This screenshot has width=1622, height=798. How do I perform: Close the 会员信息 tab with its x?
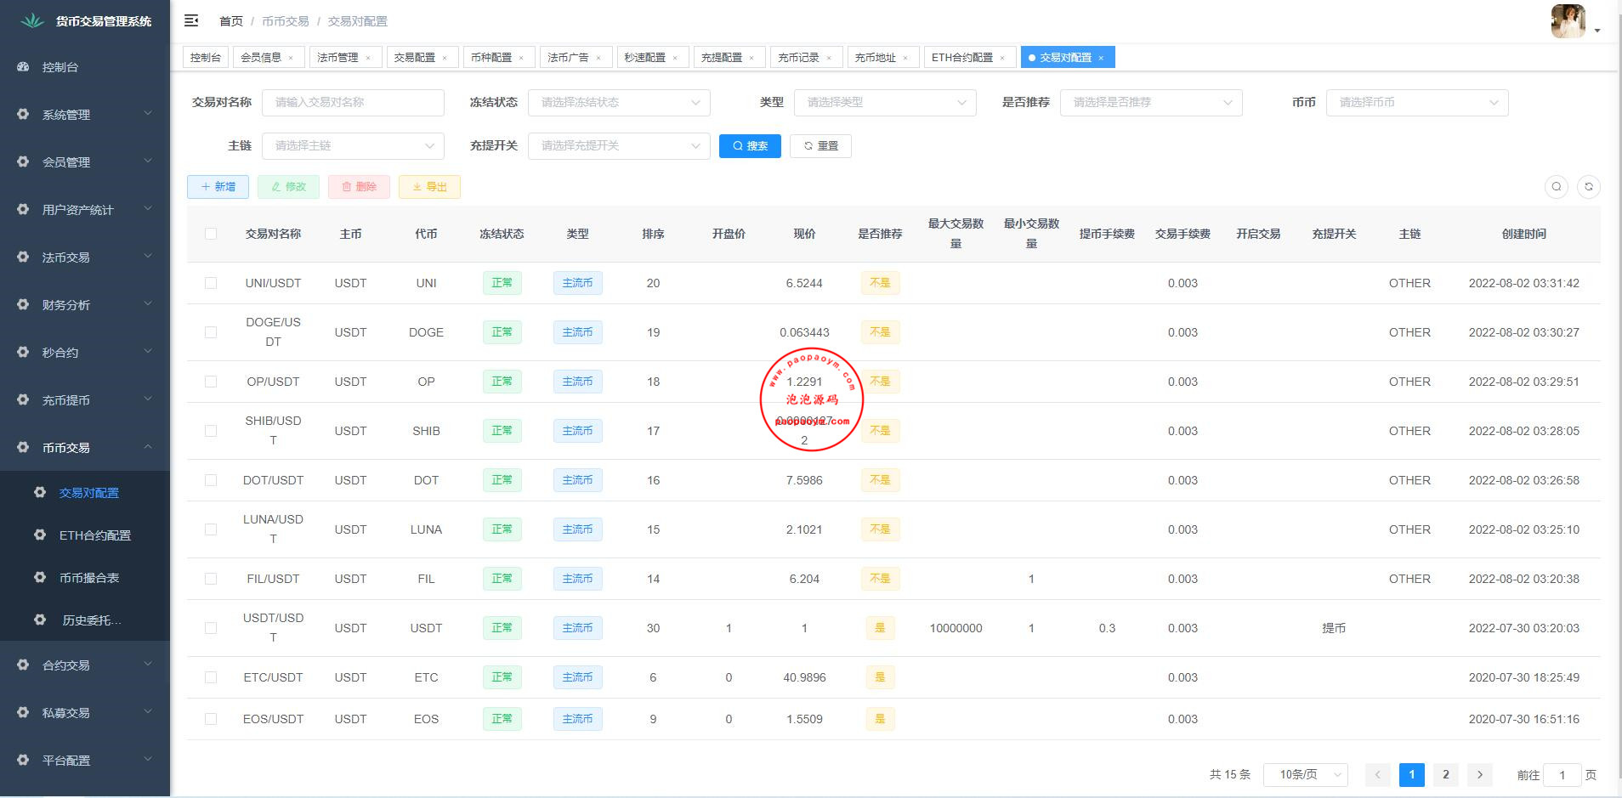(291, 58)
